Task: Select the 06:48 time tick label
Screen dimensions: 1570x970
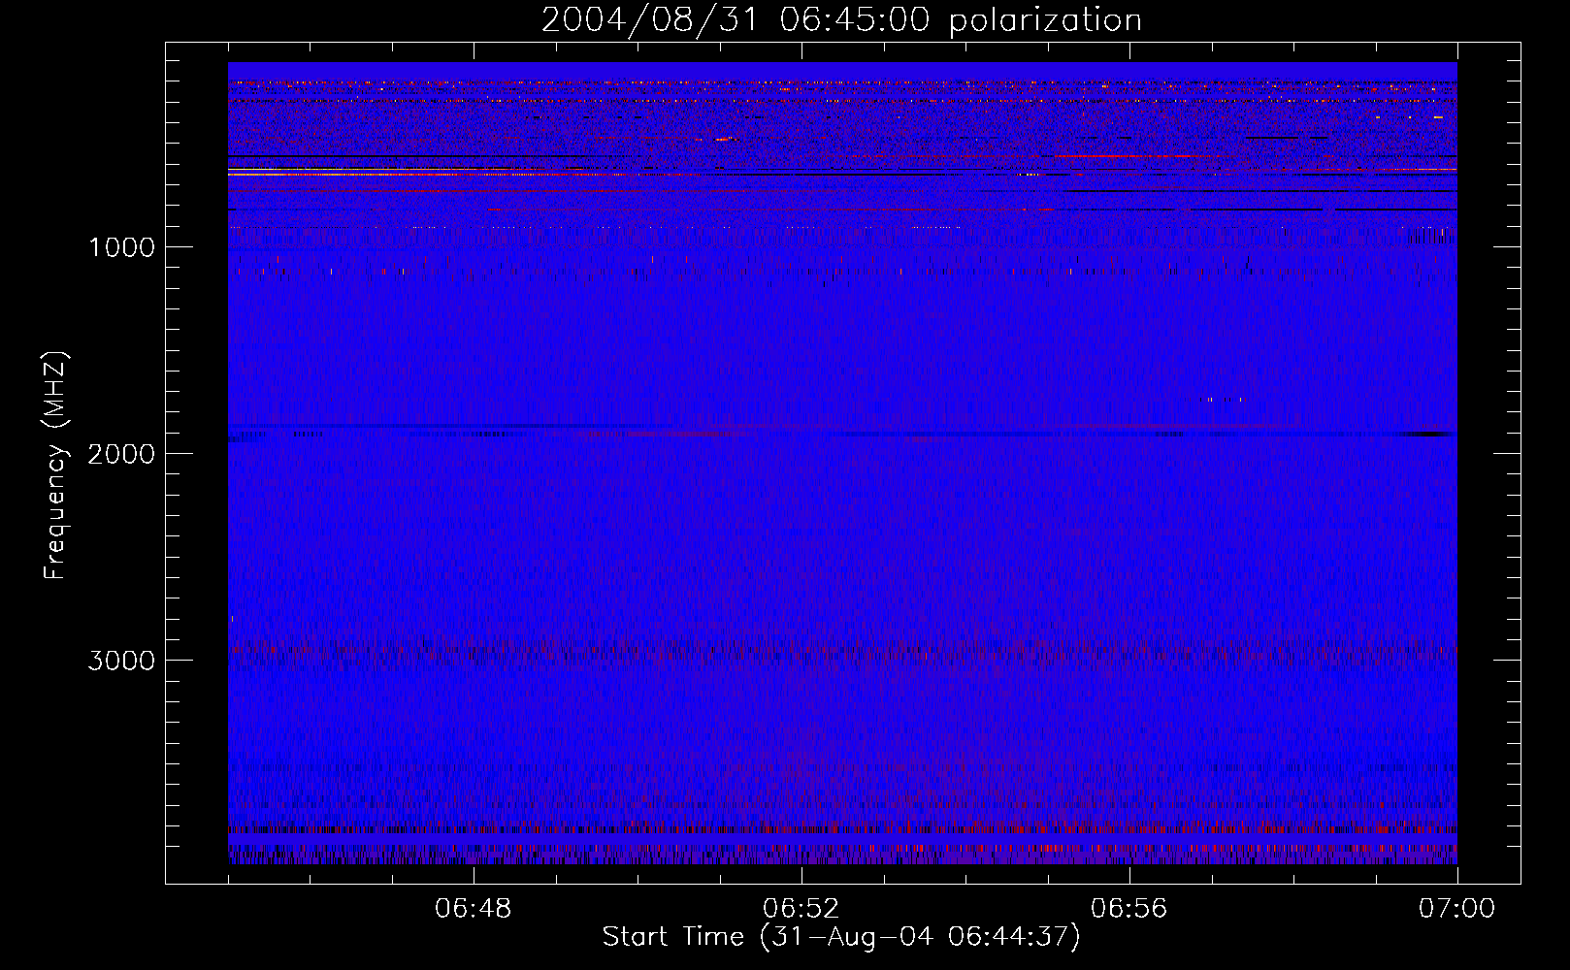Action: coord(473,909)
